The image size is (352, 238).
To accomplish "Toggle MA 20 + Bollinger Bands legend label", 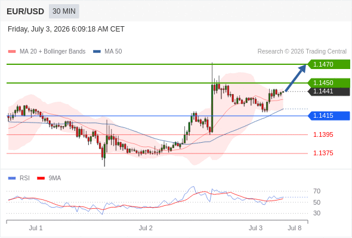I will coord(53,52).
